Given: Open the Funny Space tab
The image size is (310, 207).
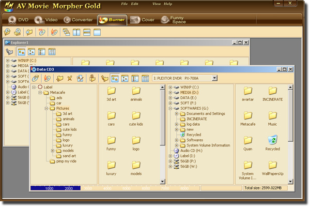Looking at the screenshot, I should [174, 20].
